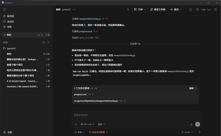Screen dimensions: 221x136
Task: Open weaponSlotOverlay.js link in 已编辑 line
Action: [90, 19]
